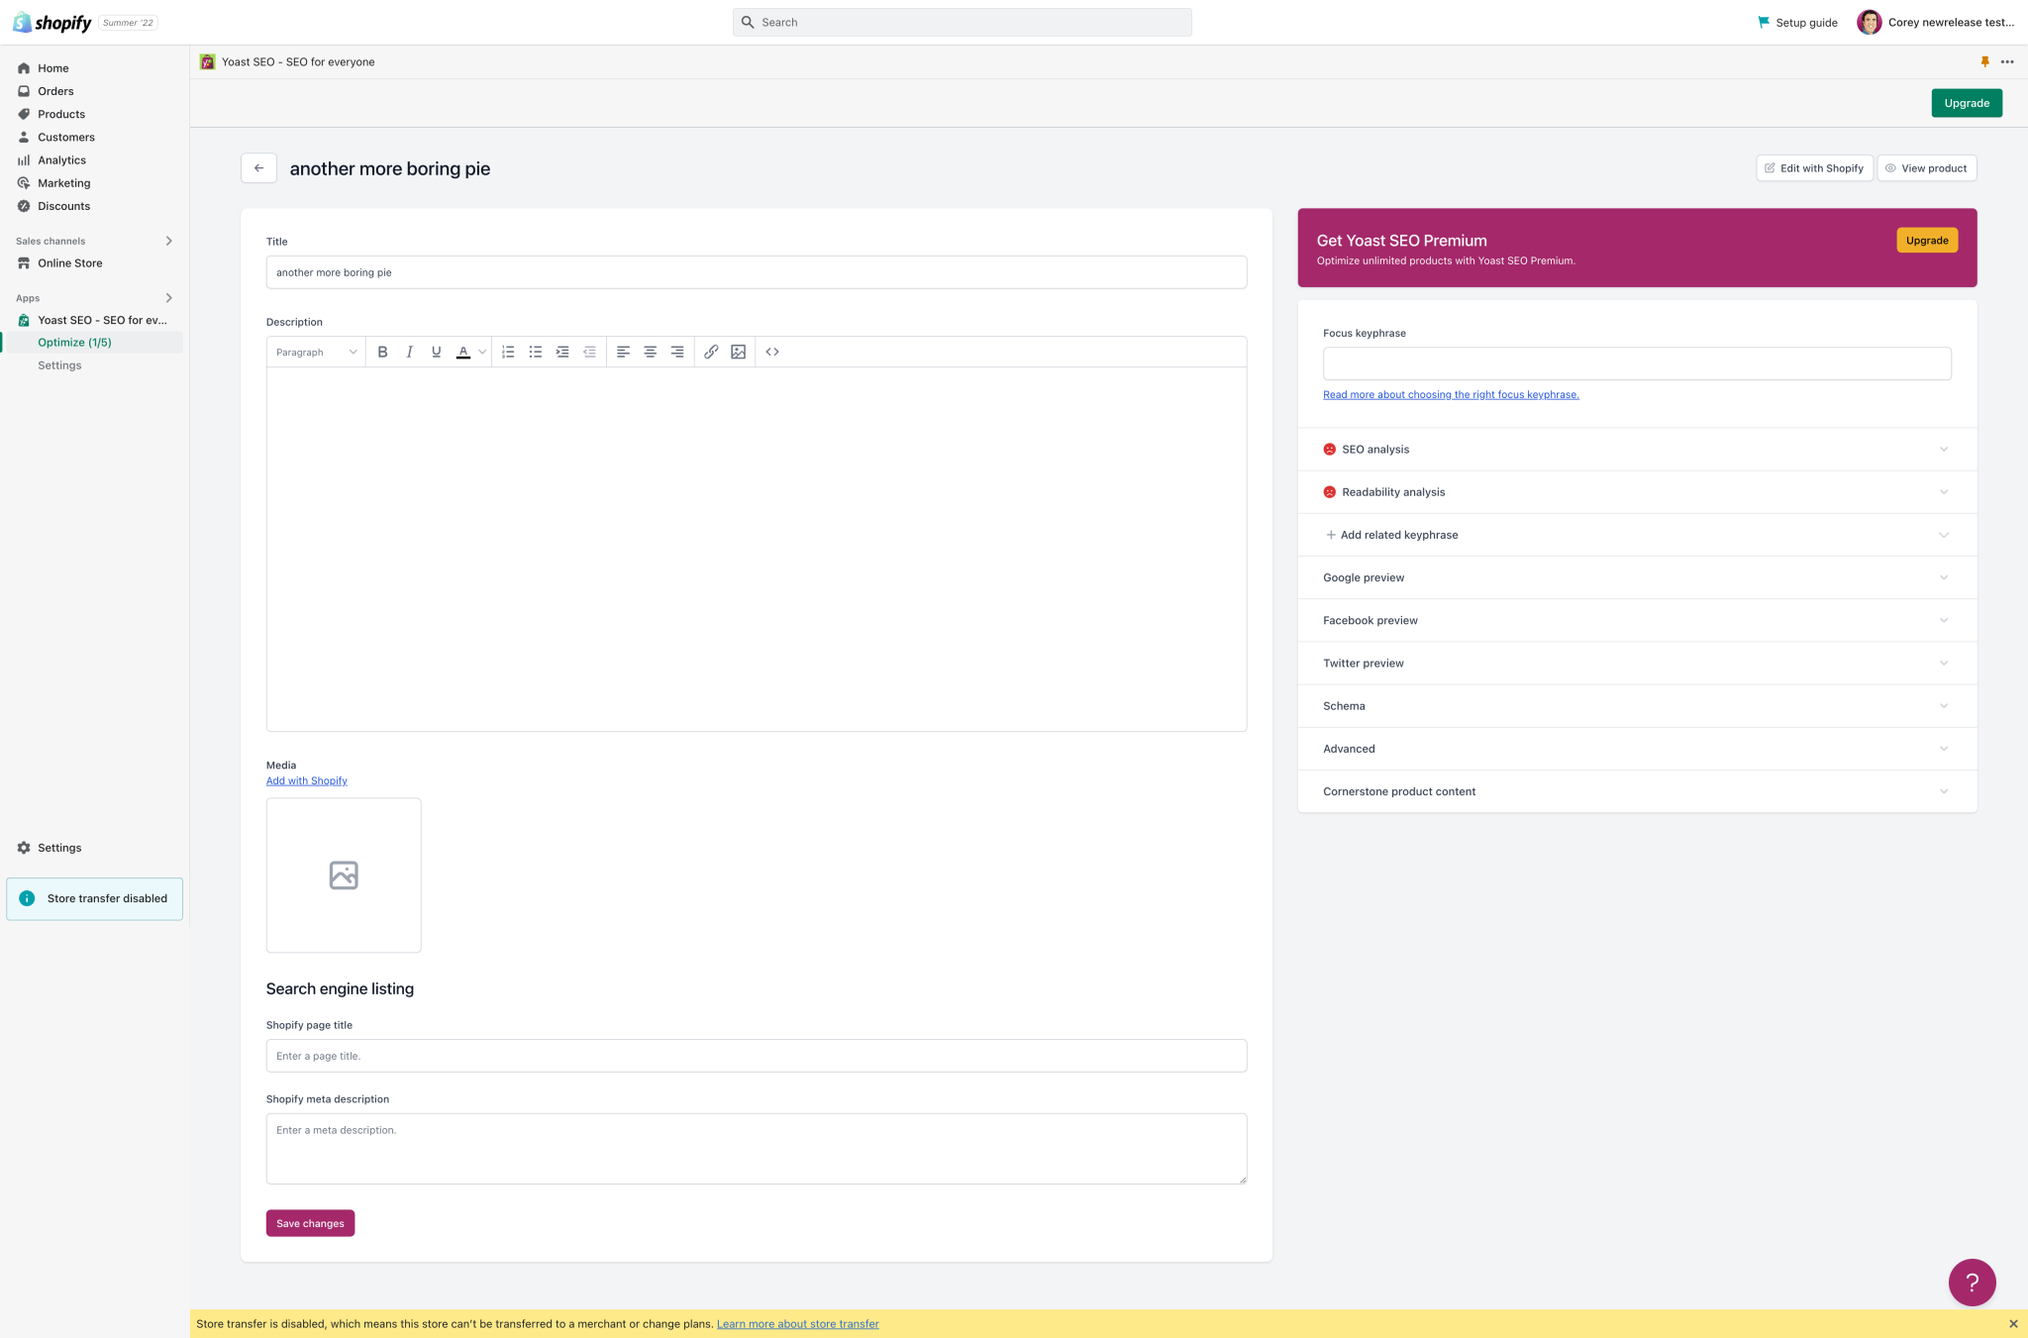Viewport: 2028px width, 1338px height.
Task: Expand Cornerstone product content section
Action: point(1637,791)
